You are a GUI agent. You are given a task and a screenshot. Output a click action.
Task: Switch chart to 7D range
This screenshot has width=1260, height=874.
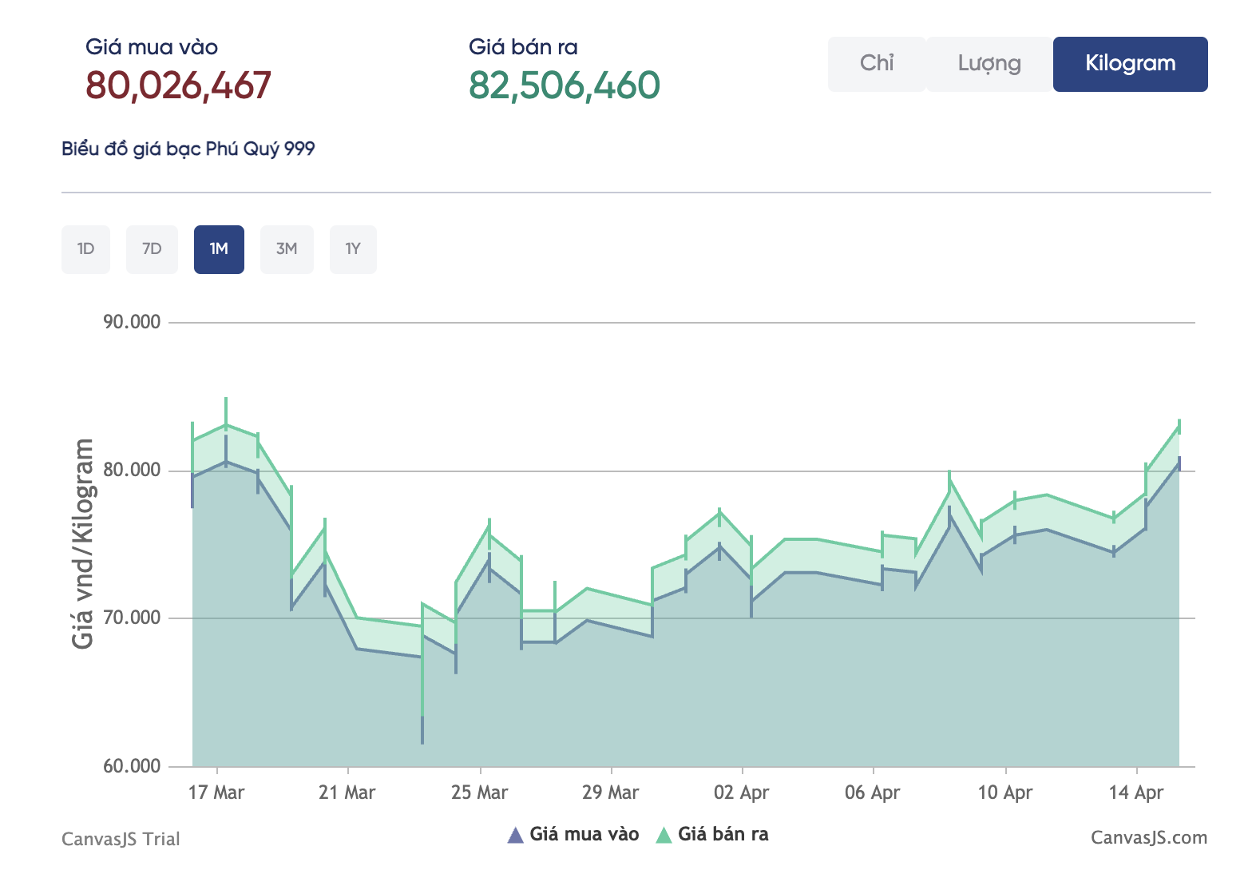(152, 249)
